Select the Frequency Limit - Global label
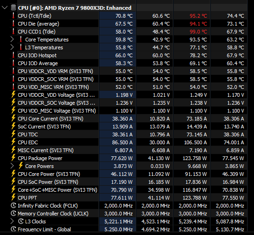This screenshot has width=254, height=235. (x=45, y=229)
